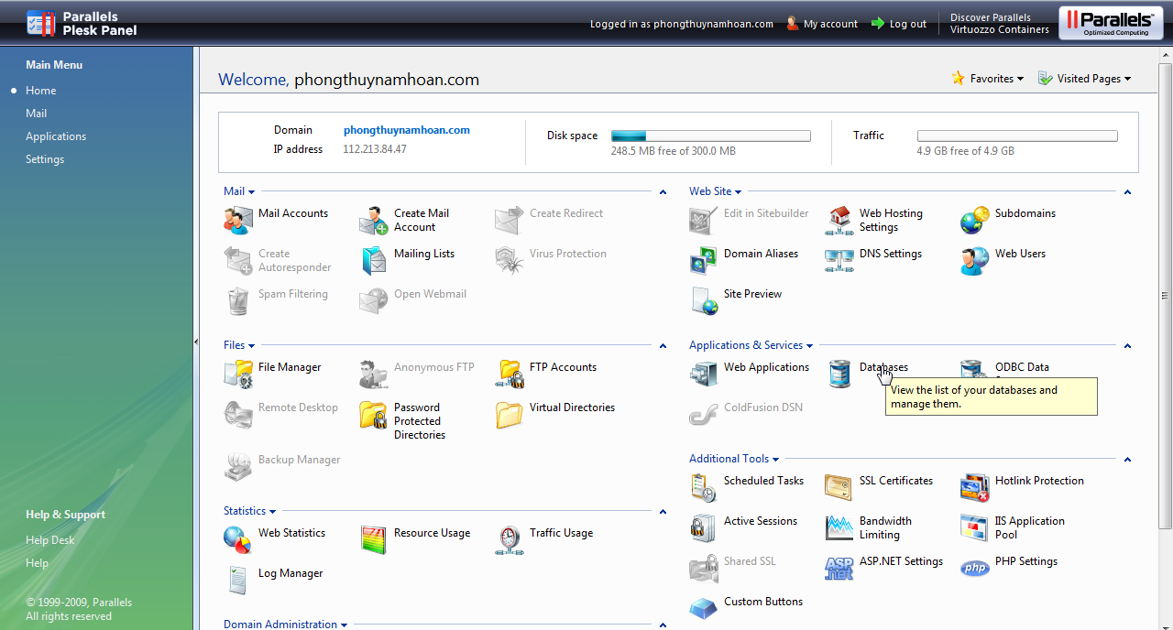The width and height of the screenshot is (1173, 630).
Task: Click the Hotlink Protection icon
Action: click(x=975, y=487)
